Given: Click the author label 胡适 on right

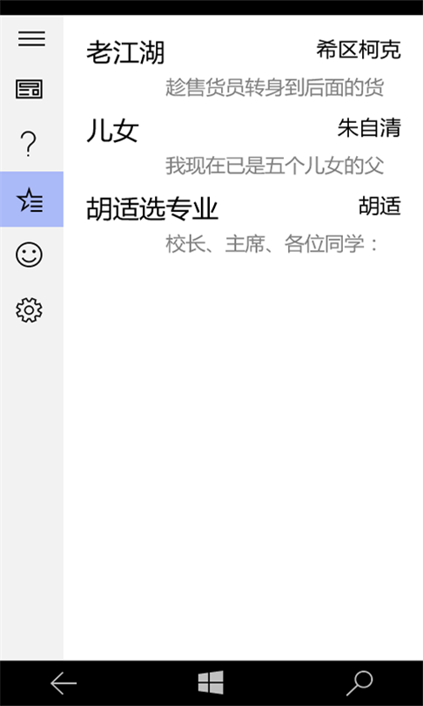Looking at the screenshot, I should pos(379,207).
